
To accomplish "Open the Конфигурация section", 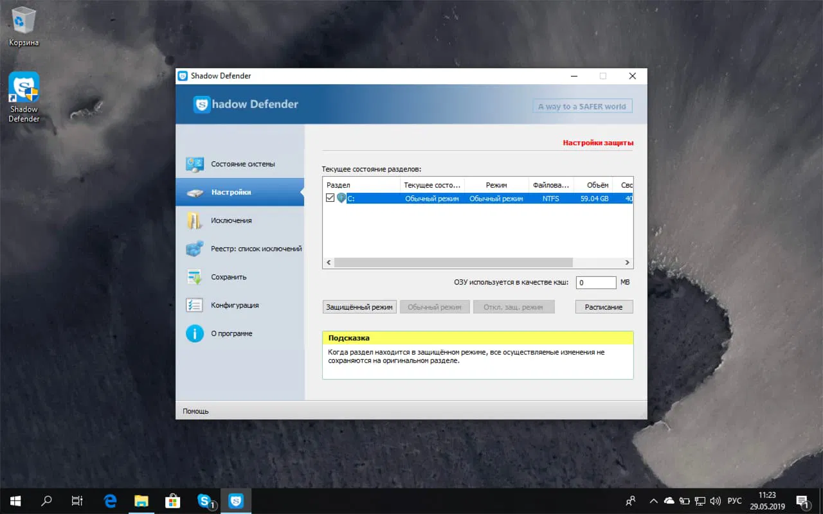I will 240,305.
